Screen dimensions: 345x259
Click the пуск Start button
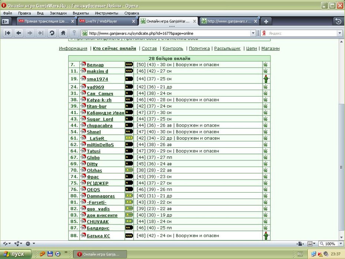15,254
